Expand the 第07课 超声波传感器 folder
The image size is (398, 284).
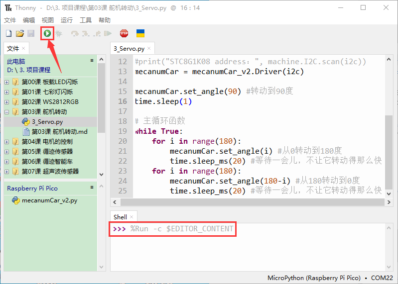[7, 172]
